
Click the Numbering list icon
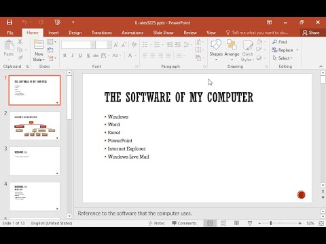pos(157,45)
